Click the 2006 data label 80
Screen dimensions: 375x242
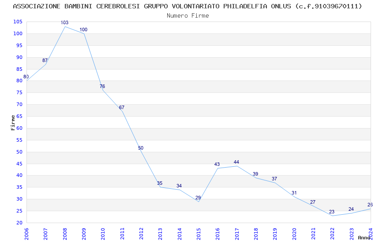tap(26, 77)
